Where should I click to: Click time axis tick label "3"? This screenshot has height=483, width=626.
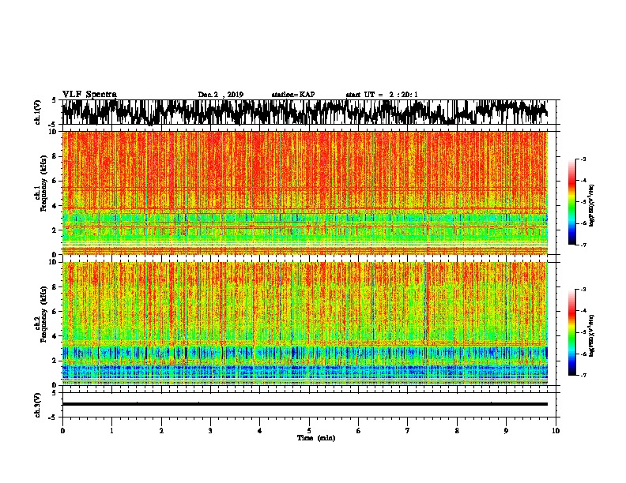click(x=210, y=431)
